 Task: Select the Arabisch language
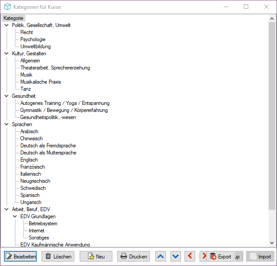click(x=29, y=131)
